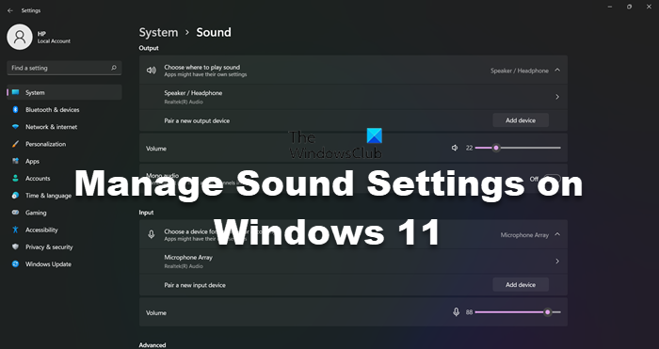The image size is (659, 349).
Task: Open the Gaming controller icon
Action: point(16,213)
